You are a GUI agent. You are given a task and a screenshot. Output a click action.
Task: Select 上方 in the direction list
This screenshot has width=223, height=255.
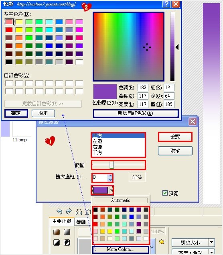click(118, 136)
